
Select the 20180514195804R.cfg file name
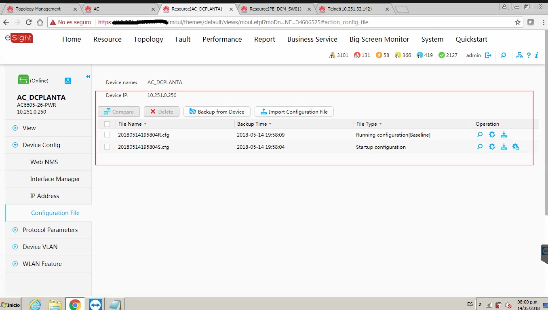pyautogui.click(x=143, y=135)
